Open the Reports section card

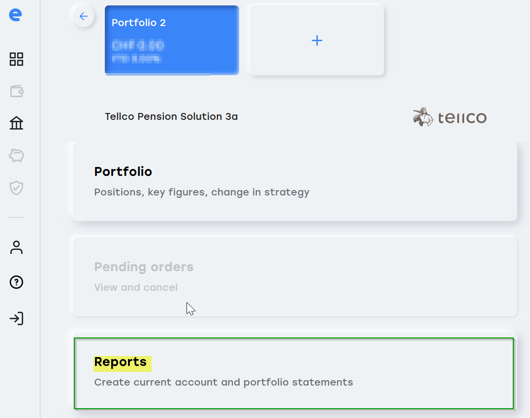point(294,373)
